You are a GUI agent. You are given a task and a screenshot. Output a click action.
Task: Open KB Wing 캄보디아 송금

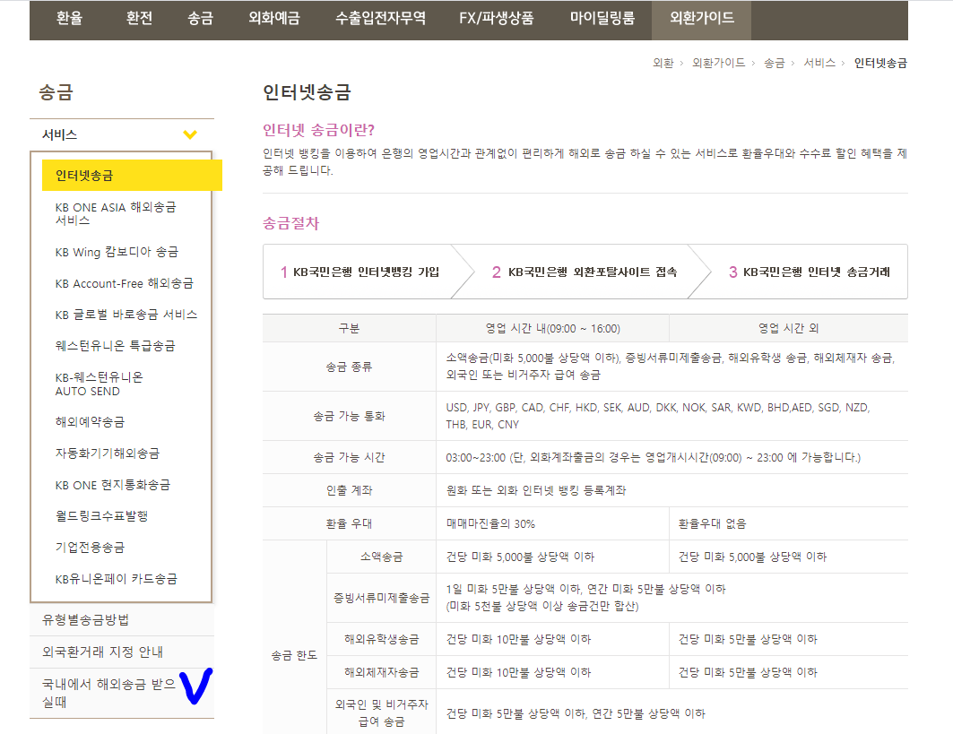click(x=117, y=252)
